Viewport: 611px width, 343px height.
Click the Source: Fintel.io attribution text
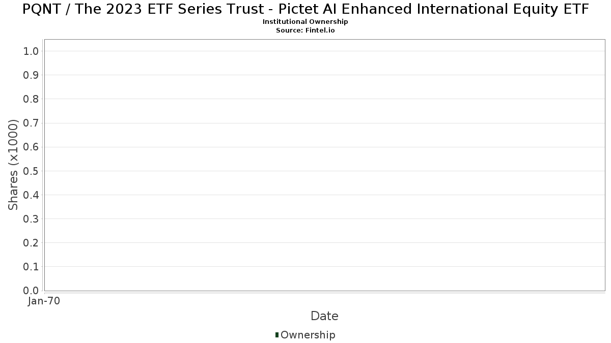click(x=305, y=30)
